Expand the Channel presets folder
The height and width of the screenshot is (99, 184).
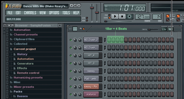click(x=7, y=34)
